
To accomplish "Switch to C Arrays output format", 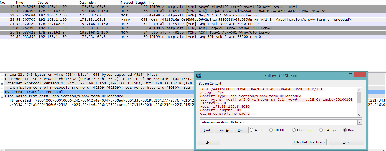I will tap(321, 130).
